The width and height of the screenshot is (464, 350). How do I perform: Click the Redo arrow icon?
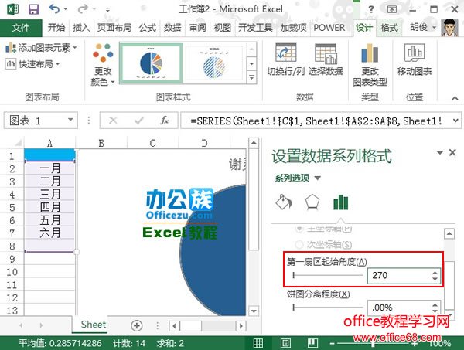click(83, 9)
